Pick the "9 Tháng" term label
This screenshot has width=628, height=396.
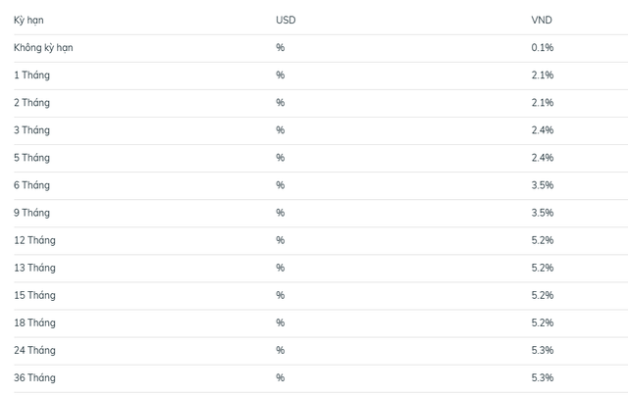click(32, 212)
